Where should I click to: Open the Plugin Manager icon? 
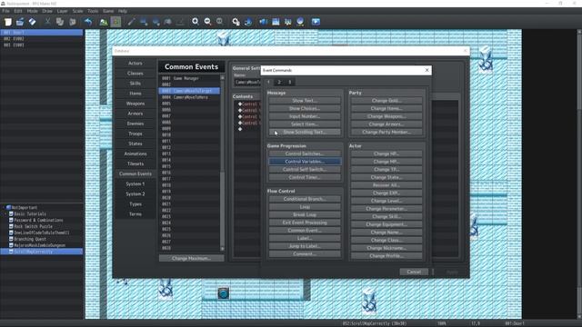(248, 22)
